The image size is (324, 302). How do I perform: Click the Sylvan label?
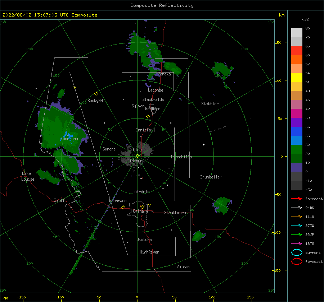(138, 106)
